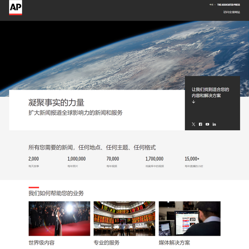Click 让我们找到适合您的内容和解决方案 text

210,92
